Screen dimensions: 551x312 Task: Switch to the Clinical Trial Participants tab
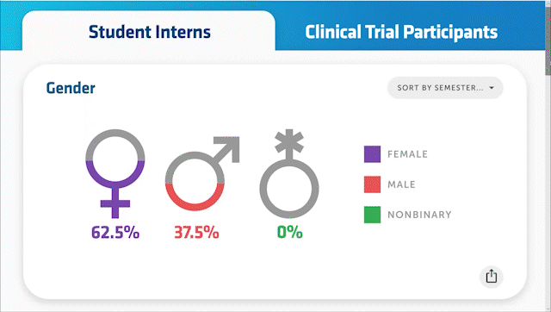401,32
